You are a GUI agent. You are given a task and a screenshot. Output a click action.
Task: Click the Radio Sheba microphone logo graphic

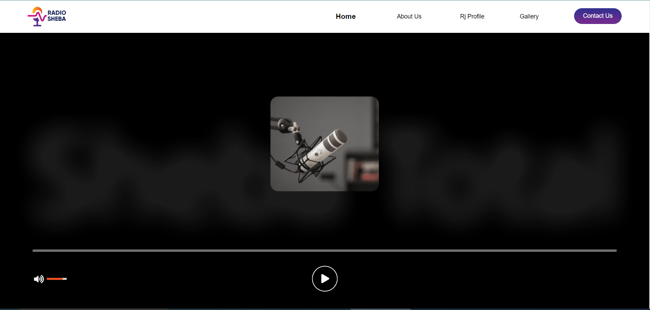[37, 16]
